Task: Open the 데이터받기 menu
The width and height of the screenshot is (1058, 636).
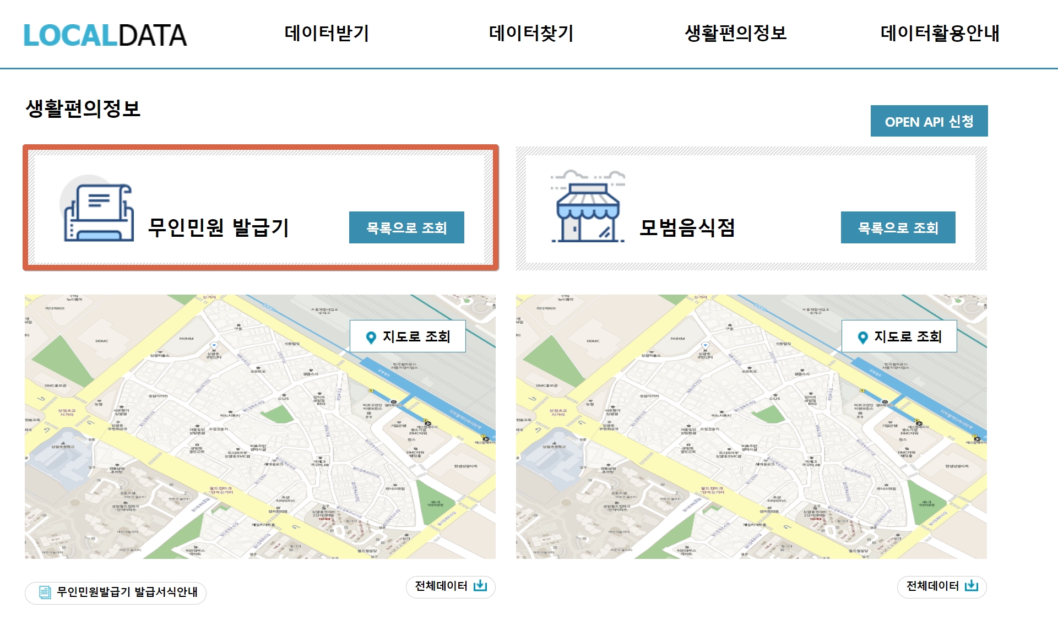Action: coord(327,34)
